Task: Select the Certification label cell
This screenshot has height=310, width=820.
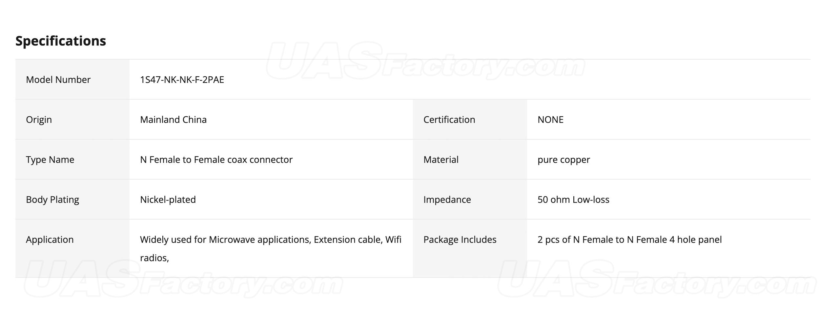Action: pyautogui.click(x=470, y=119)
